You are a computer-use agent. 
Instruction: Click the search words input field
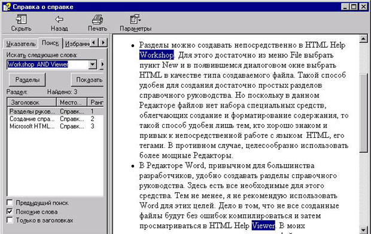coord(47,64)
